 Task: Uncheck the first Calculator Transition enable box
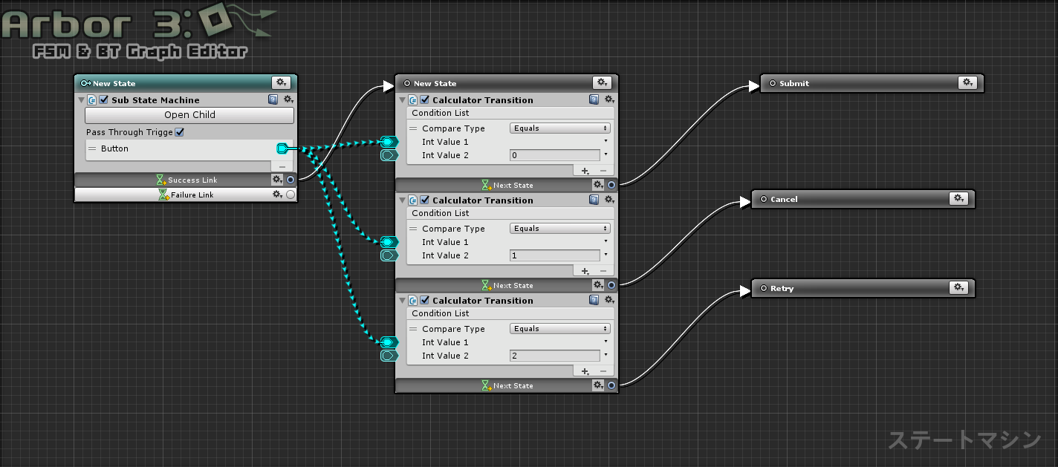425,99
